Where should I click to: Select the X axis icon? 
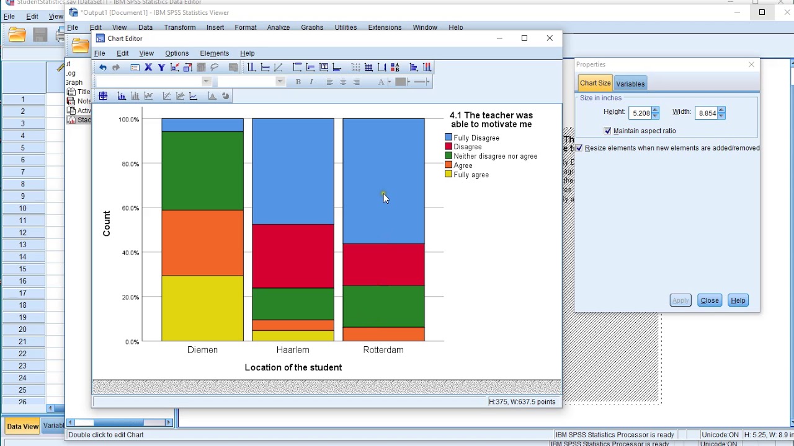click(148, 68)
